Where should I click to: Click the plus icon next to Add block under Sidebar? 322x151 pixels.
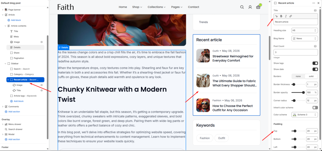pos(12,101)
